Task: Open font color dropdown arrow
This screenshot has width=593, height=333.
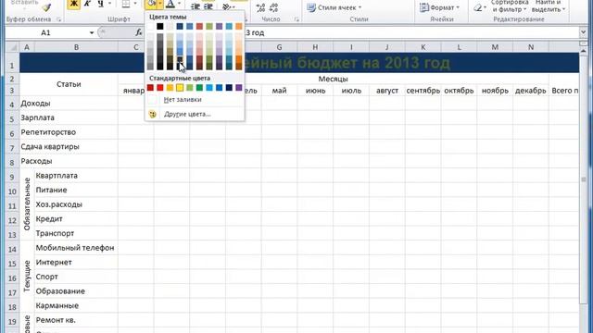Action: 179,4
